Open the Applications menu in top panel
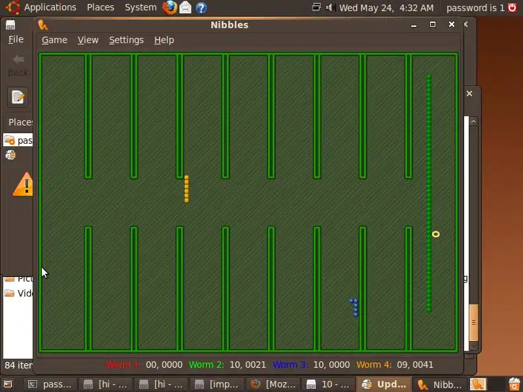The height and width of the screenshot is (392, 523). point(50,7)
